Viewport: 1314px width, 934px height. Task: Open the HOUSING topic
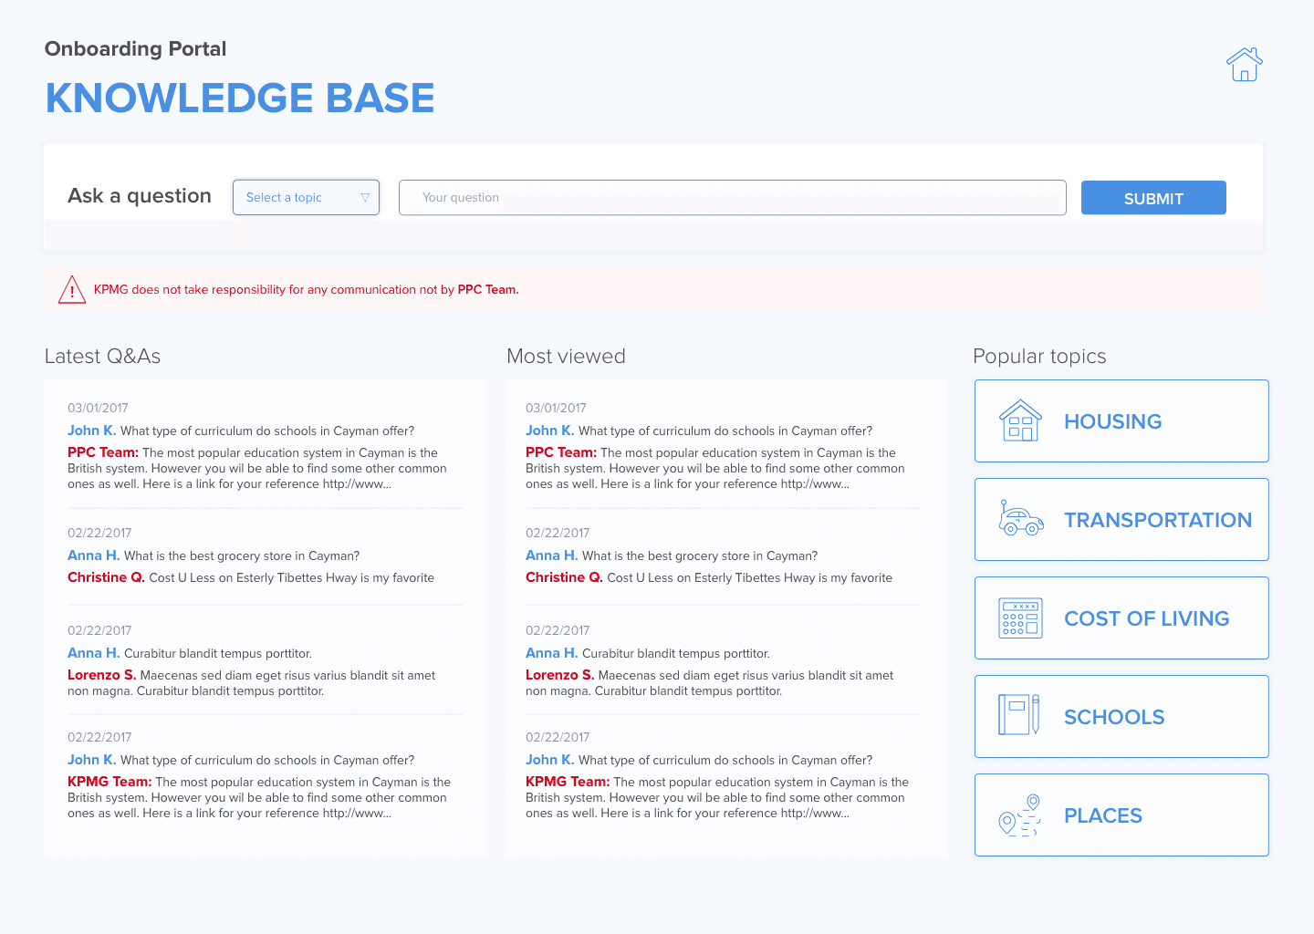[1112, 421]
